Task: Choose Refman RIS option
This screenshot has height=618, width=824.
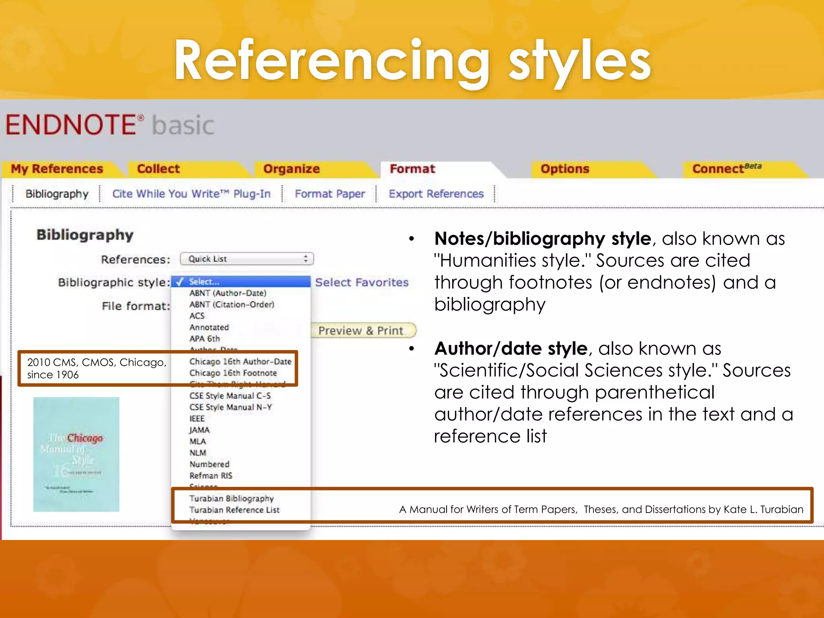Action: [211, 476]
